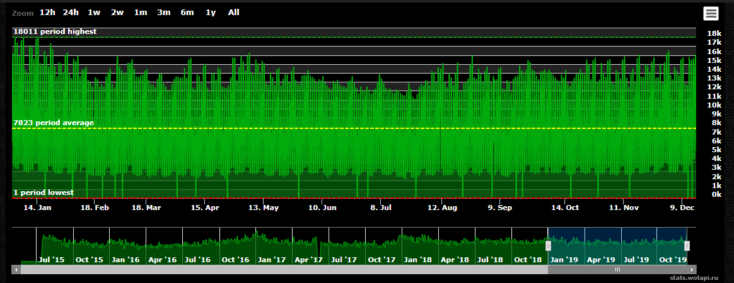Switch zoom to 1m
Image resolution: width=734 pixels, height=283 pixels.
(140, 13)
